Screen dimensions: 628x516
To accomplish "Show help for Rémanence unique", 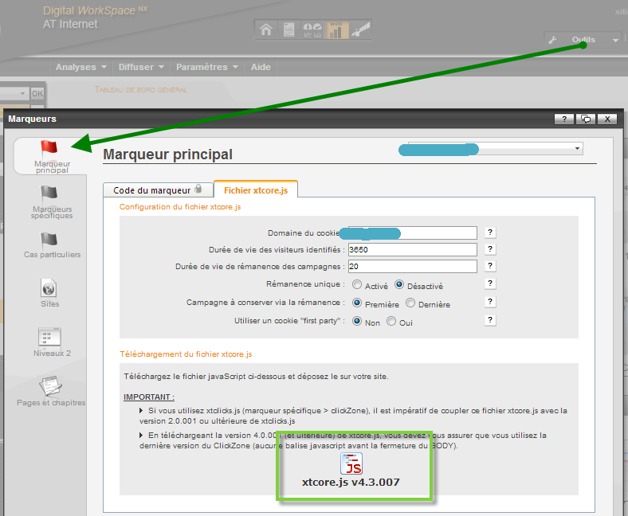I will (x=490, y=283).
